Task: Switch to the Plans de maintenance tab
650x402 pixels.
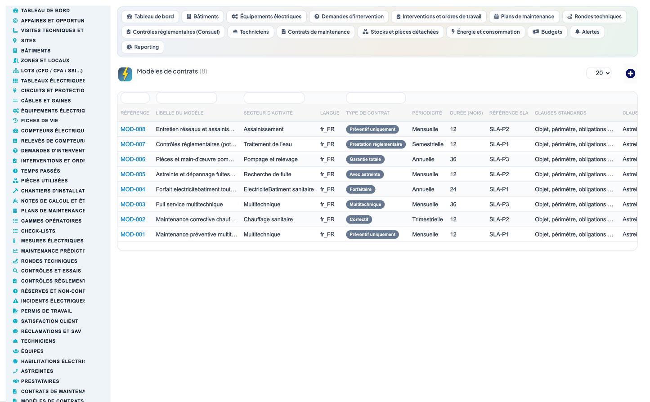Action: 524,17
